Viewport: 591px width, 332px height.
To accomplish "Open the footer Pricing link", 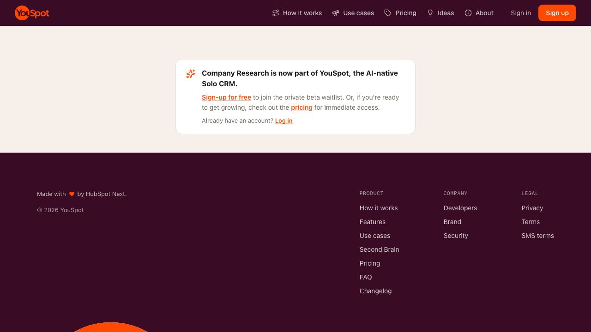I will pos(370,263).
